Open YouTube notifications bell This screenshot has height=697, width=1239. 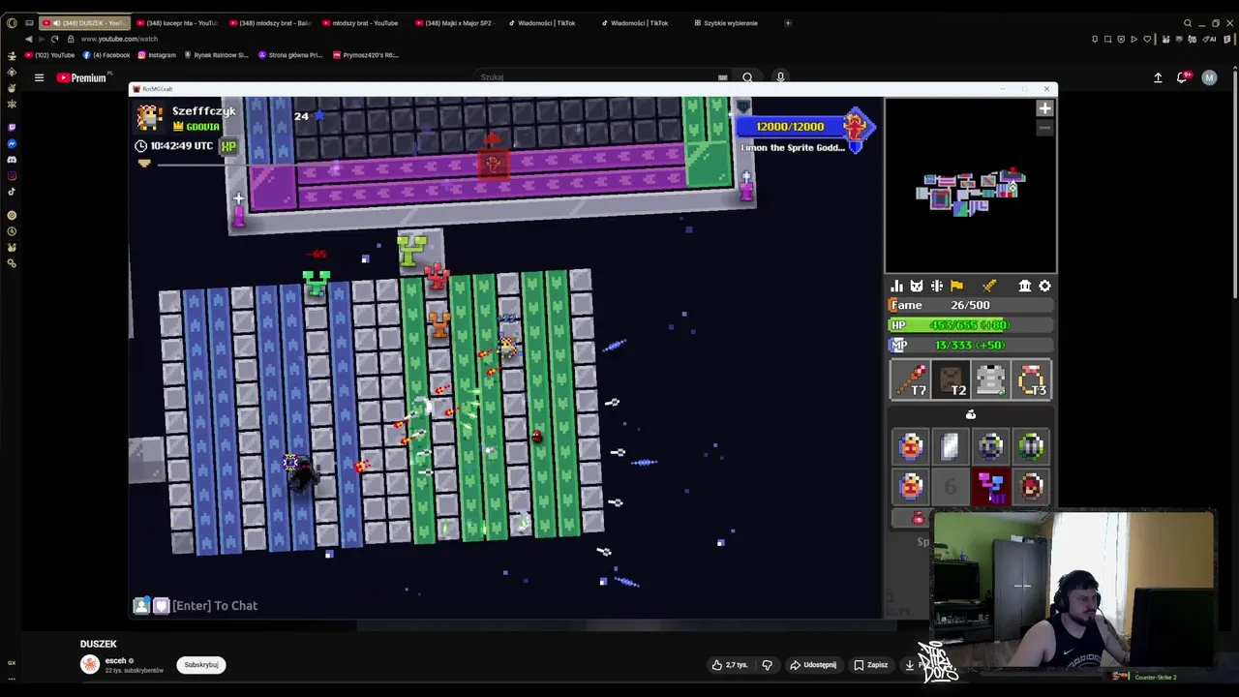point(1183,77)
